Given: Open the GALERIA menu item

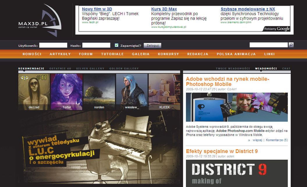Looking at the screenshot, I should pos(141,54).
